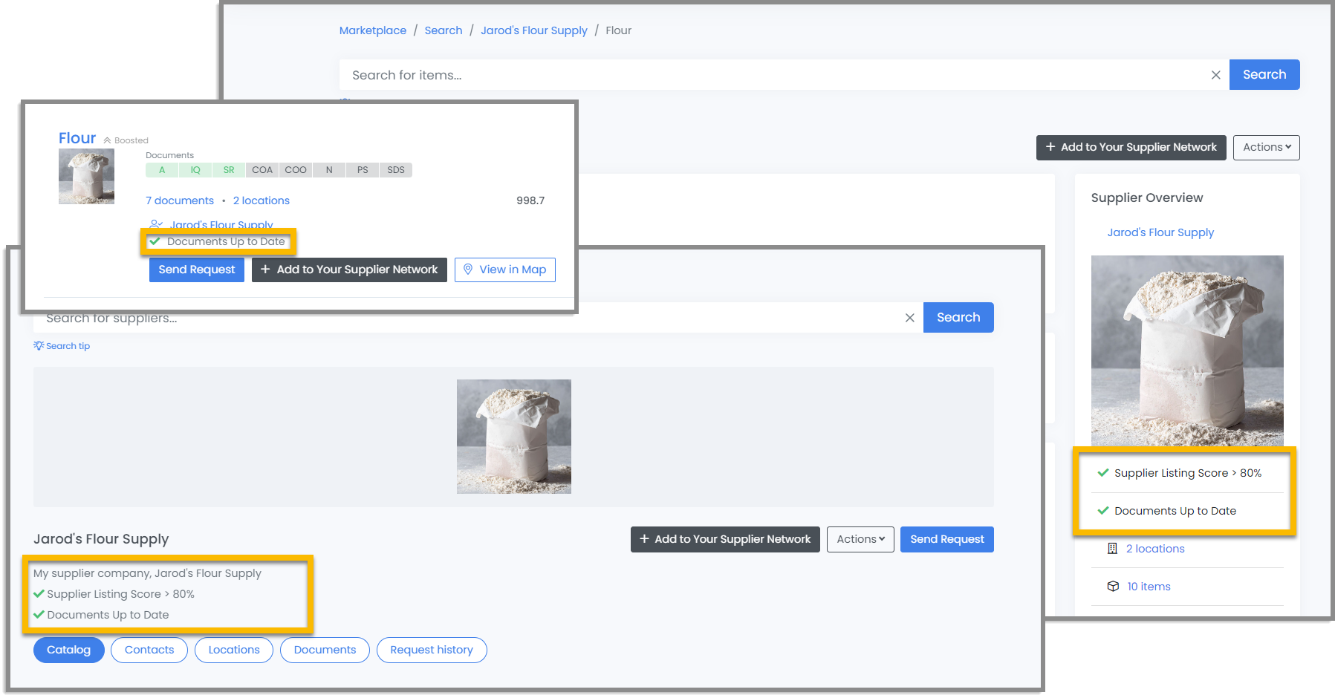Click the flour bag image in Supplier Overview
The height and width of the screenshot is (698, 1335).
tap(1187, 350)
